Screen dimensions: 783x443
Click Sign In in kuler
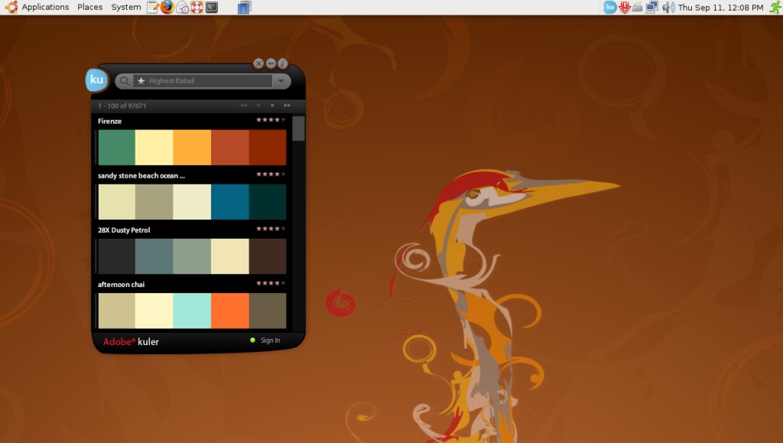click(x=270, y=340)
